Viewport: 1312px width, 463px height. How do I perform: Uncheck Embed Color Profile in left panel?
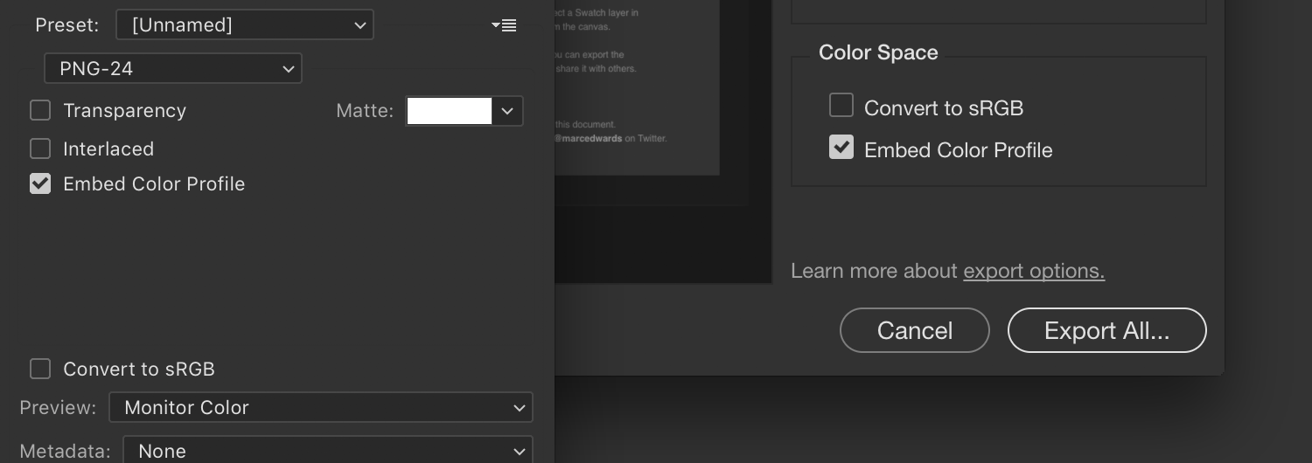[x=40, y=183]
